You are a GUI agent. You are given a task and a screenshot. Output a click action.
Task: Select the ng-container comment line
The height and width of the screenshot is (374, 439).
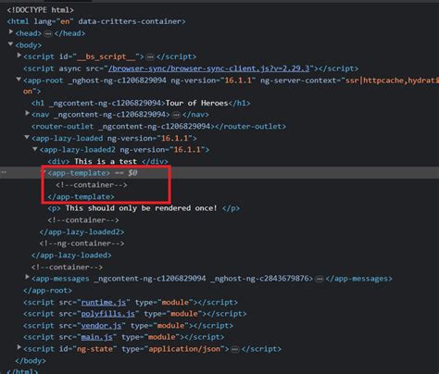point(82,243)
